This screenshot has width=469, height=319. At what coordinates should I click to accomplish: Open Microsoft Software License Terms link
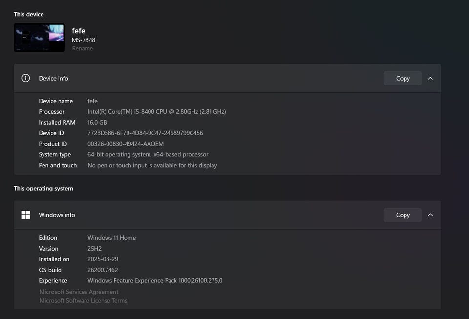[83, 301]
